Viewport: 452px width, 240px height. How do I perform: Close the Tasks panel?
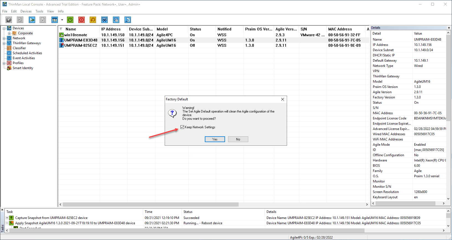(x=2, y=210)
